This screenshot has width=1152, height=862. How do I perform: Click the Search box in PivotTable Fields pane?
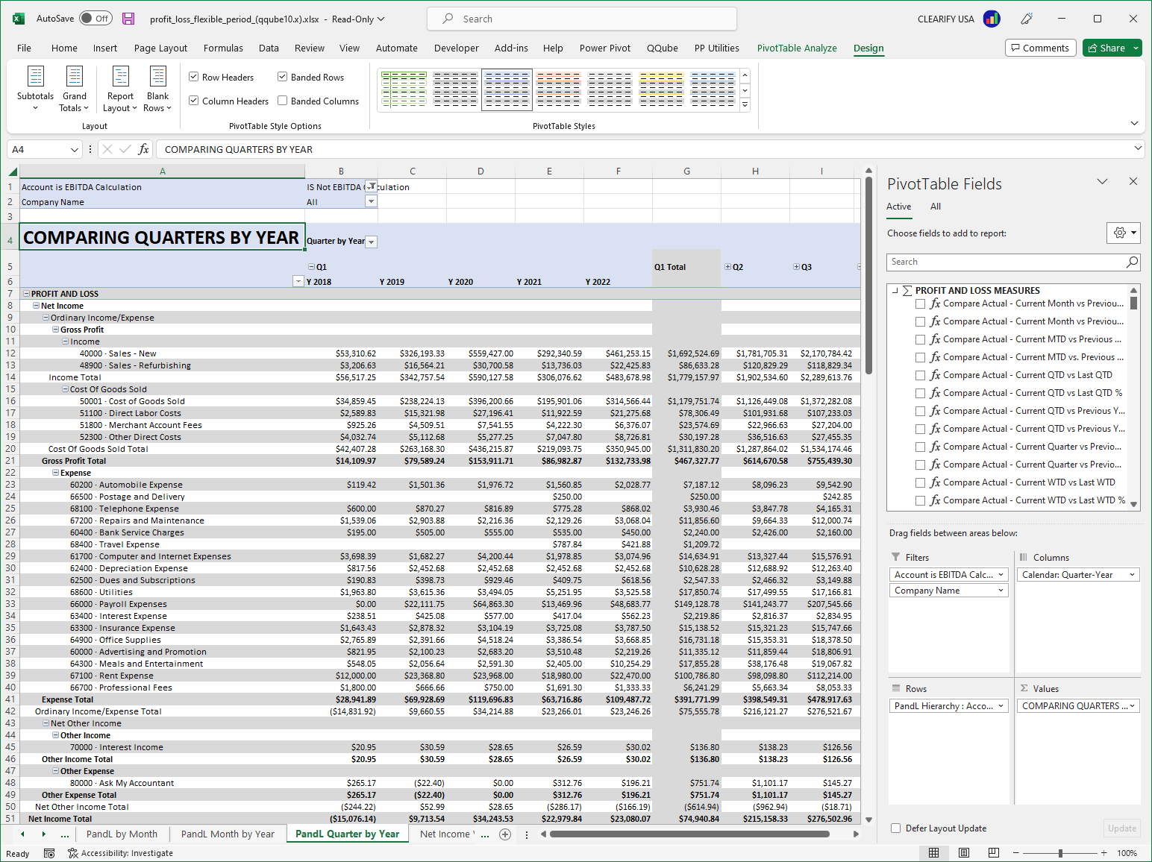1007,262
